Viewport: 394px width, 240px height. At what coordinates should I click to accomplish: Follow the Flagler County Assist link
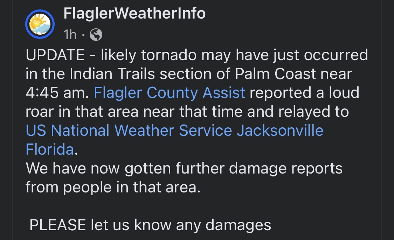point(170,93)
